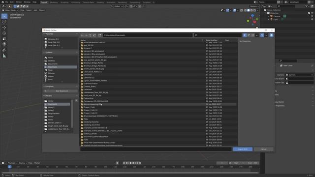Hide the Camera in outliner
315x177 pixels.
(312, 16)
